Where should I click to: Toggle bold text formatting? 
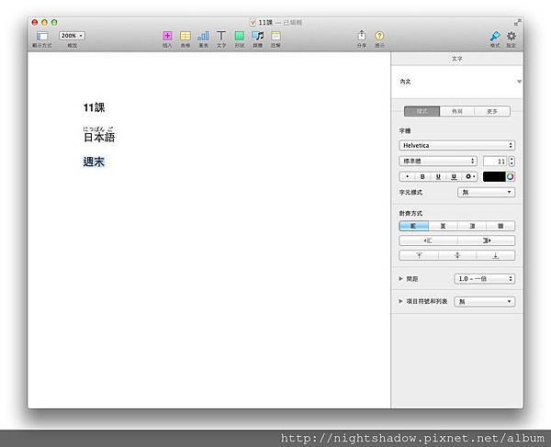422,176
